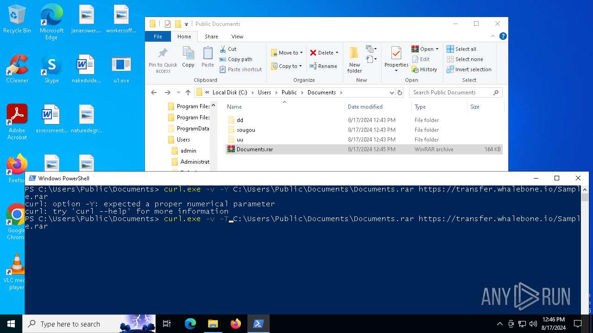Click the Properties icon
Viewport: 593px width, 333px height.
pyautogui.click(x=396, y=54)
